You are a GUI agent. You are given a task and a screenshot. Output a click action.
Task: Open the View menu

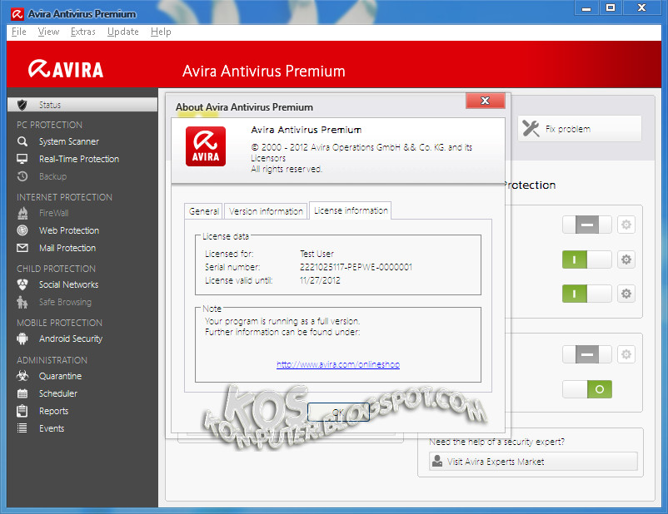pyautogui.click(x=48, y=32)
